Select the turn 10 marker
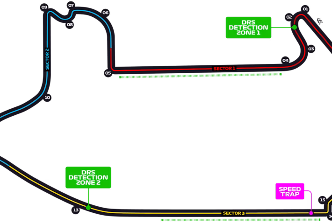This screenshot has width=332, height=224. 47,98
